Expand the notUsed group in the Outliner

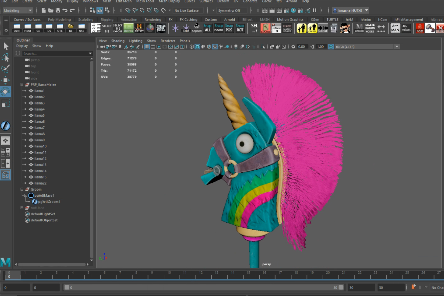tap(22, 207)
